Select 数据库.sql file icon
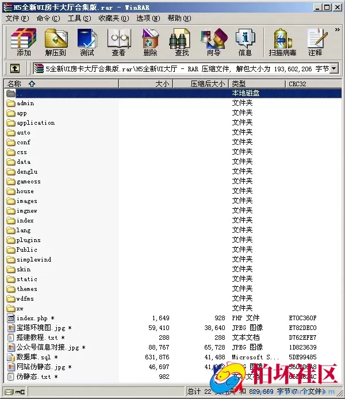The image size is (345, 399). point(11,357)
